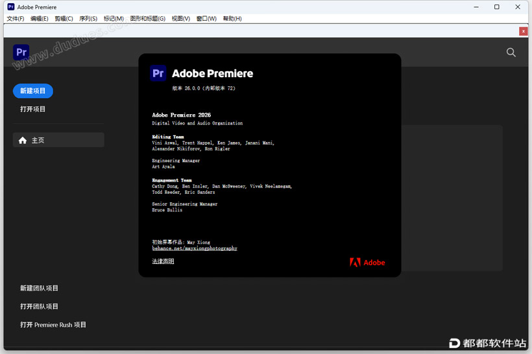This screenshot has height=354, width=532.
Task: Select the 主页 home tab
Action: click(58, 140)
